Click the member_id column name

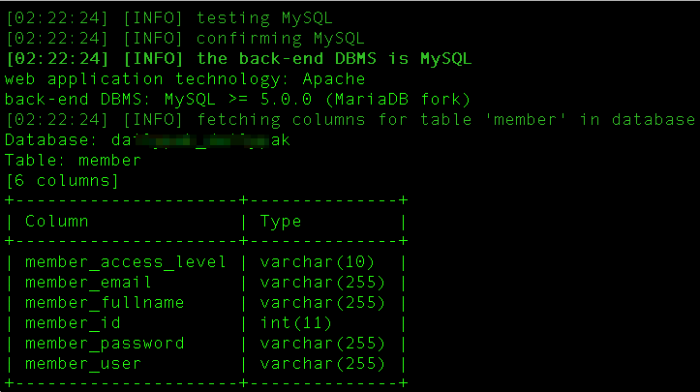(73, 323)
